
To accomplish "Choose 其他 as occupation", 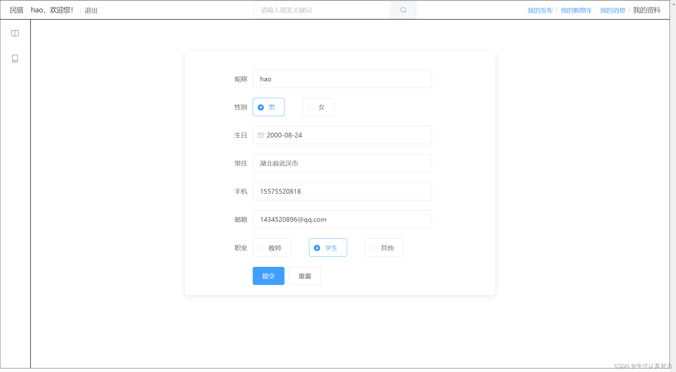I will (x=384, y=247).
